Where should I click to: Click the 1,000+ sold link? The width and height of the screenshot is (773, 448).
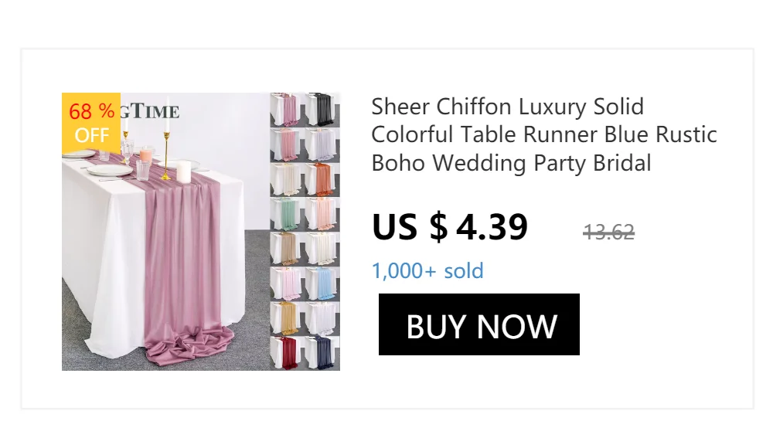(x=427, y=271)
